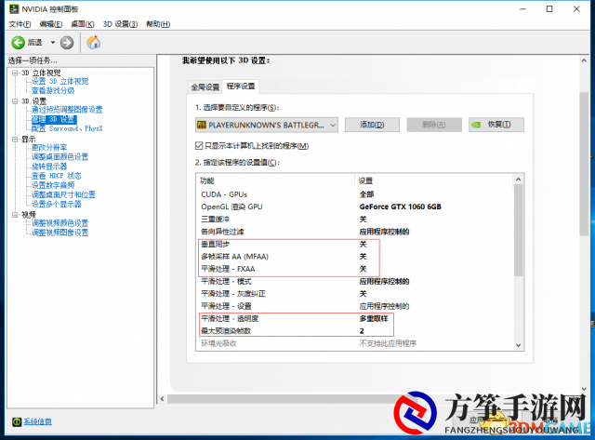The image size is (595, 440).
Task: Select the 平滑处理 - 设置 row
Action: 355,306
